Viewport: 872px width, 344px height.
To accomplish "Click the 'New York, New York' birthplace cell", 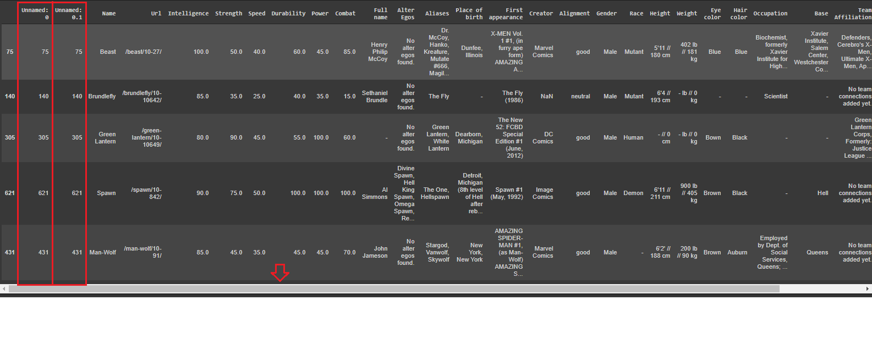I will click(470, 252).
